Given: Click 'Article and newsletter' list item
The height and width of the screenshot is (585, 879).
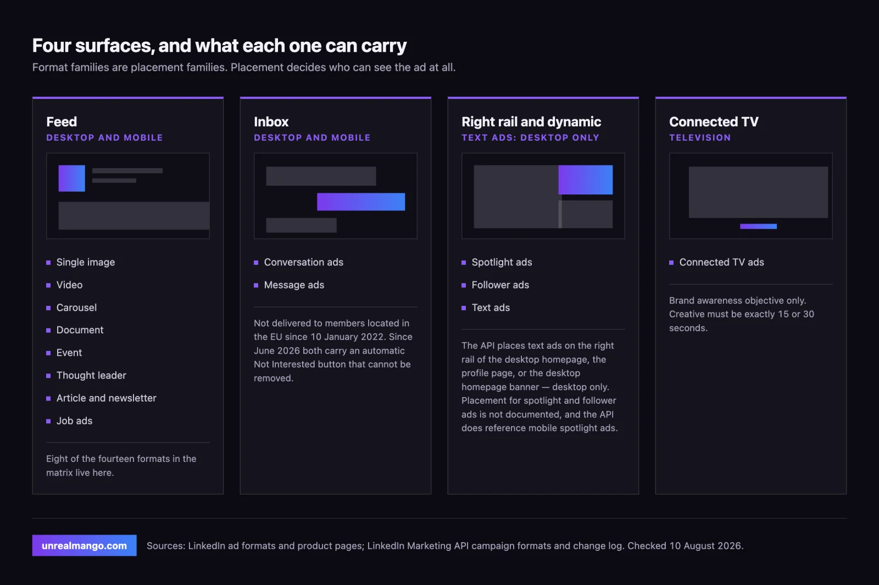Looking at the screenshot, I should (106, 398).
